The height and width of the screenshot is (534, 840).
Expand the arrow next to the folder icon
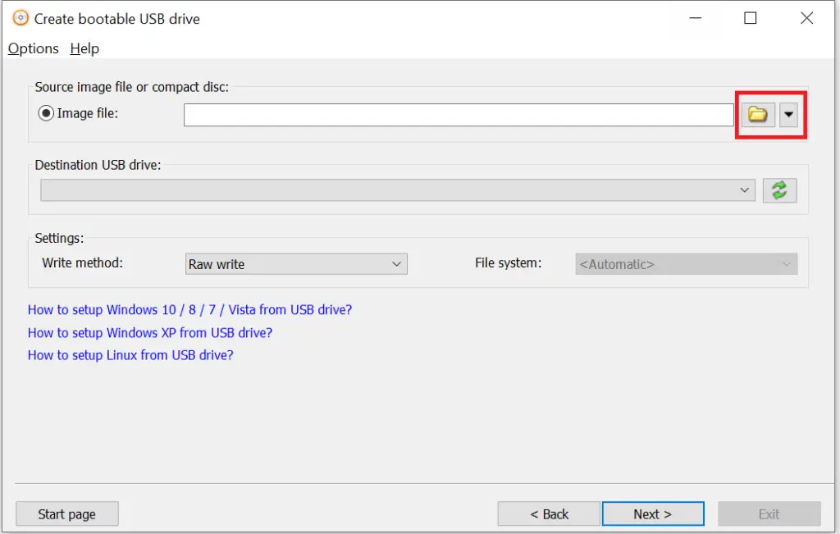pyautogui.click(x=788, y=114)
